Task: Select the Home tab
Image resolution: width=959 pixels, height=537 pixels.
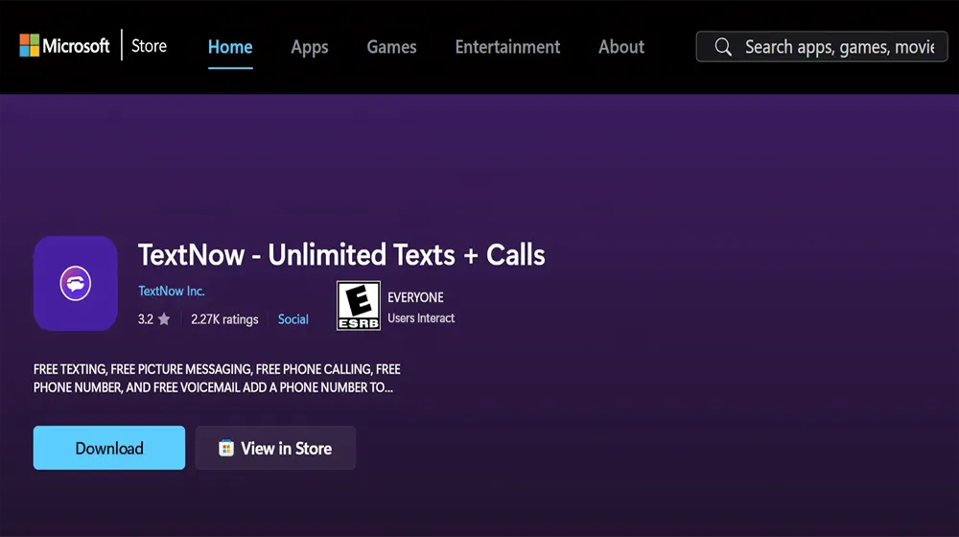Action: point(230,47)
